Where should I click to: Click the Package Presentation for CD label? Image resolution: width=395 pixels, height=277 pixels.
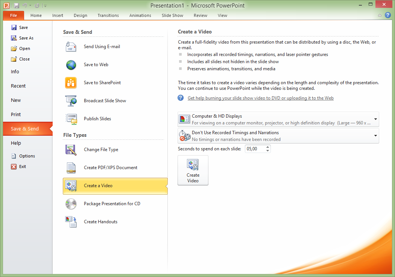(x=112, y=204)
